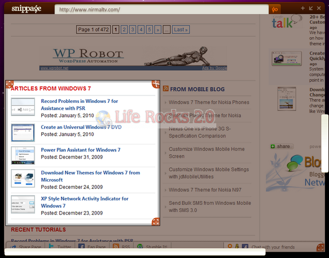Click the next » pagination arrow

point(158,30)
